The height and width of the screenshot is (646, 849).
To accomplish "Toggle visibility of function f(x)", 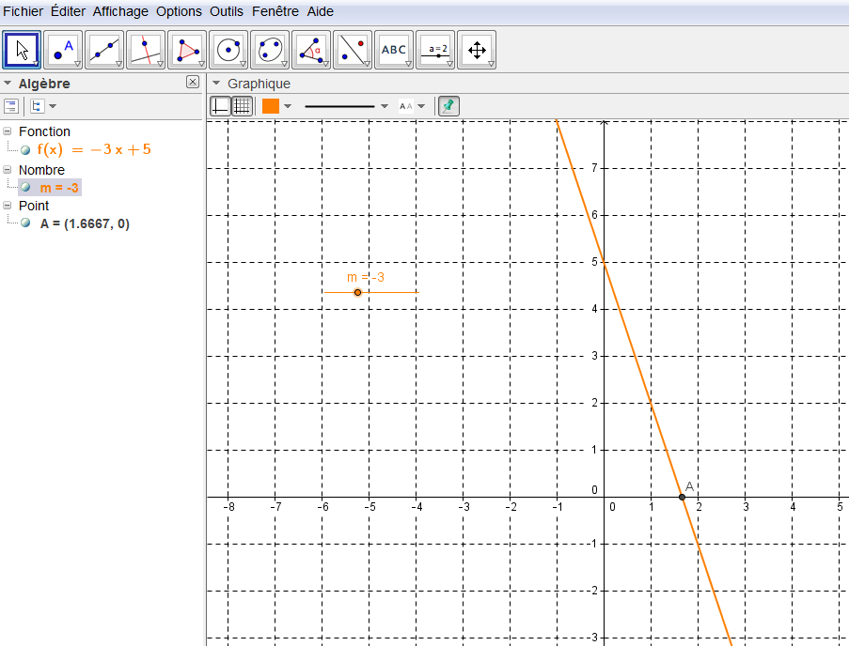I will [26, 149].
